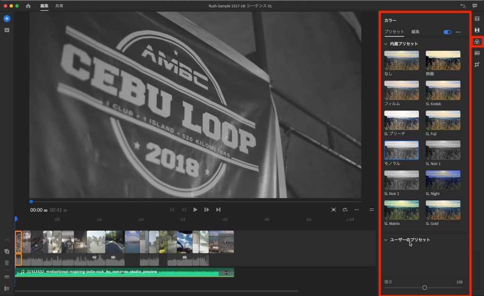Image resolution: width=484 pixels, height=296 pixels.
Task: Open the feedback speech bubble icon
Action: 475,6
